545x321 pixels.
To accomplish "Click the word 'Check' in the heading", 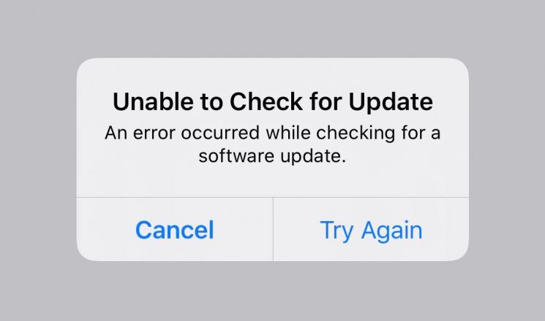I will coord(266,101).
